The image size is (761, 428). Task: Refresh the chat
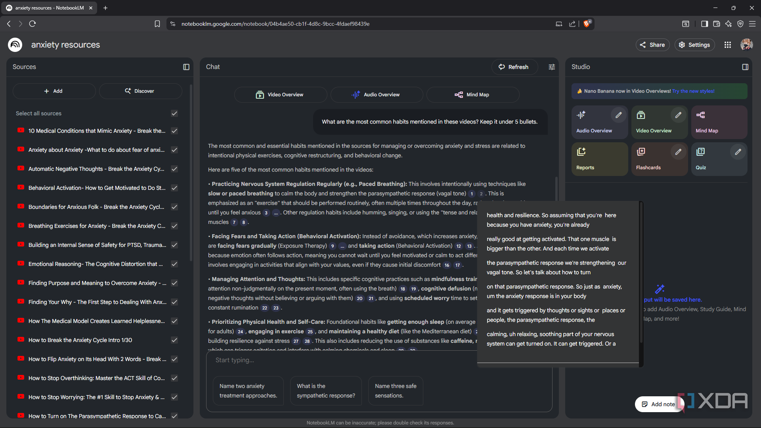coord(514,67)
